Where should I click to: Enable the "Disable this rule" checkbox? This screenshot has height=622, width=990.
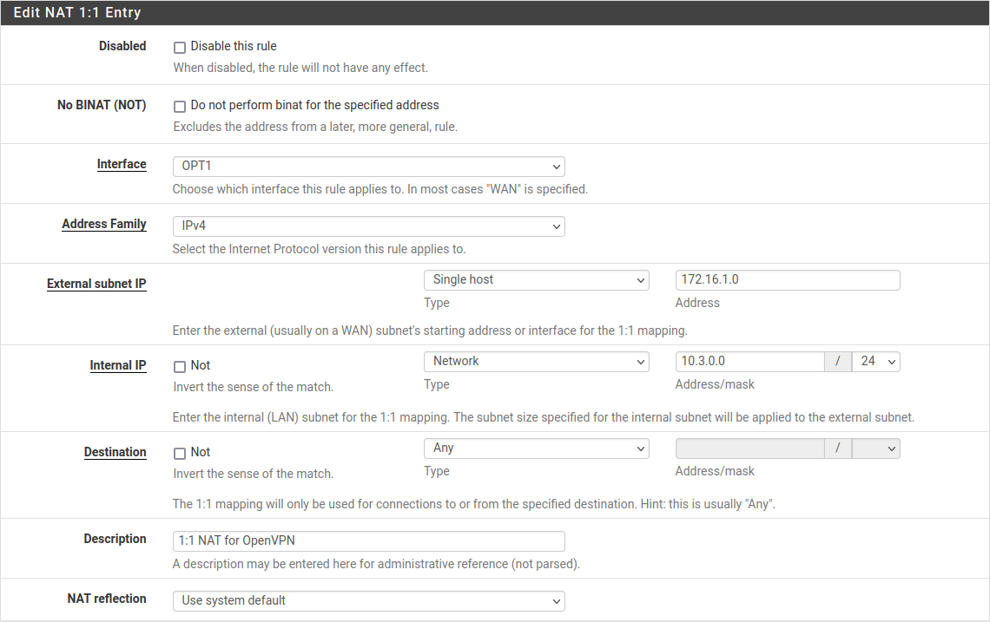[x=180, y=47]
